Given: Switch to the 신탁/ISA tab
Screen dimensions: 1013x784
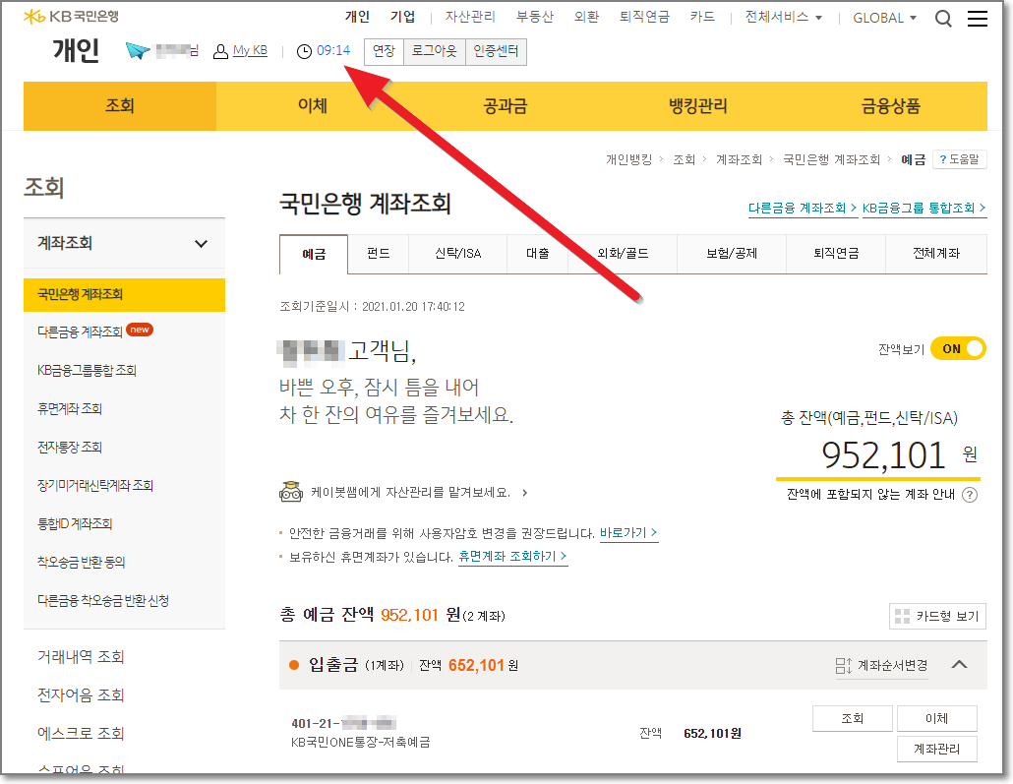Looking at the screenshot, I should [458, 254].
